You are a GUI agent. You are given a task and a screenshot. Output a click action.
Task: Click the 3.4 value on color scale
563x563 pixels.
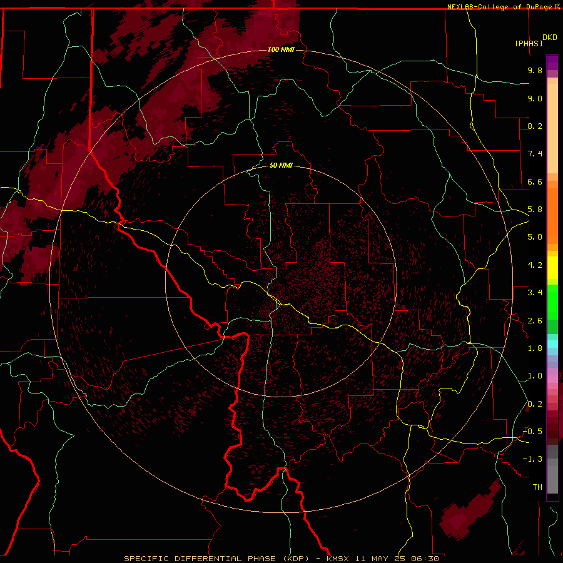(535, 293)
